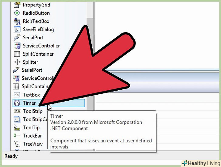Select the SaveFileDialog component icon
The width and height of the screenshot is (221, 167).
pos(17,30)
